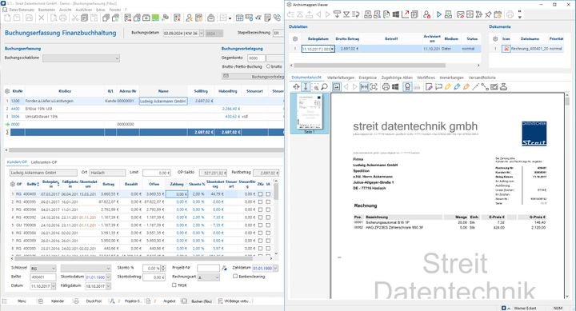Select the text cursor tool in document toolbar
This screenshot has height=311, width=576.
pos(306,86)
